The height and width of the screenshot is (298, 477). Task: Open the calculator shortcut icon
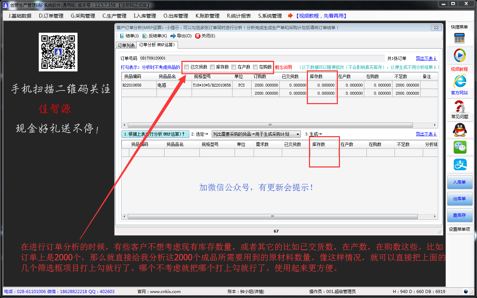pos(459,38)
